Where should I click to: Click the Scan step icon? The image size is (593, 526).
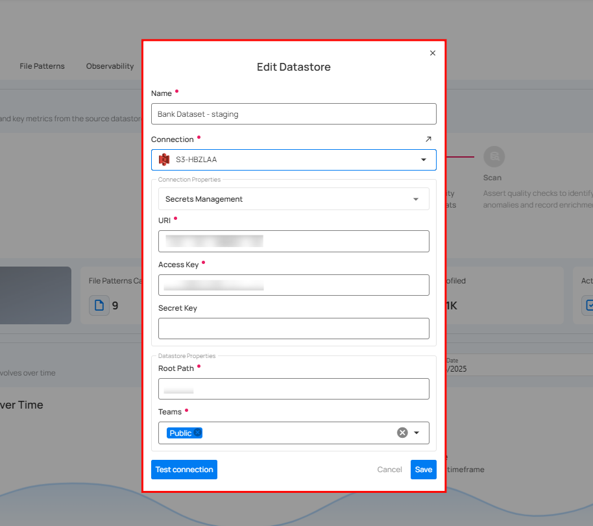(x=494, y=156)
